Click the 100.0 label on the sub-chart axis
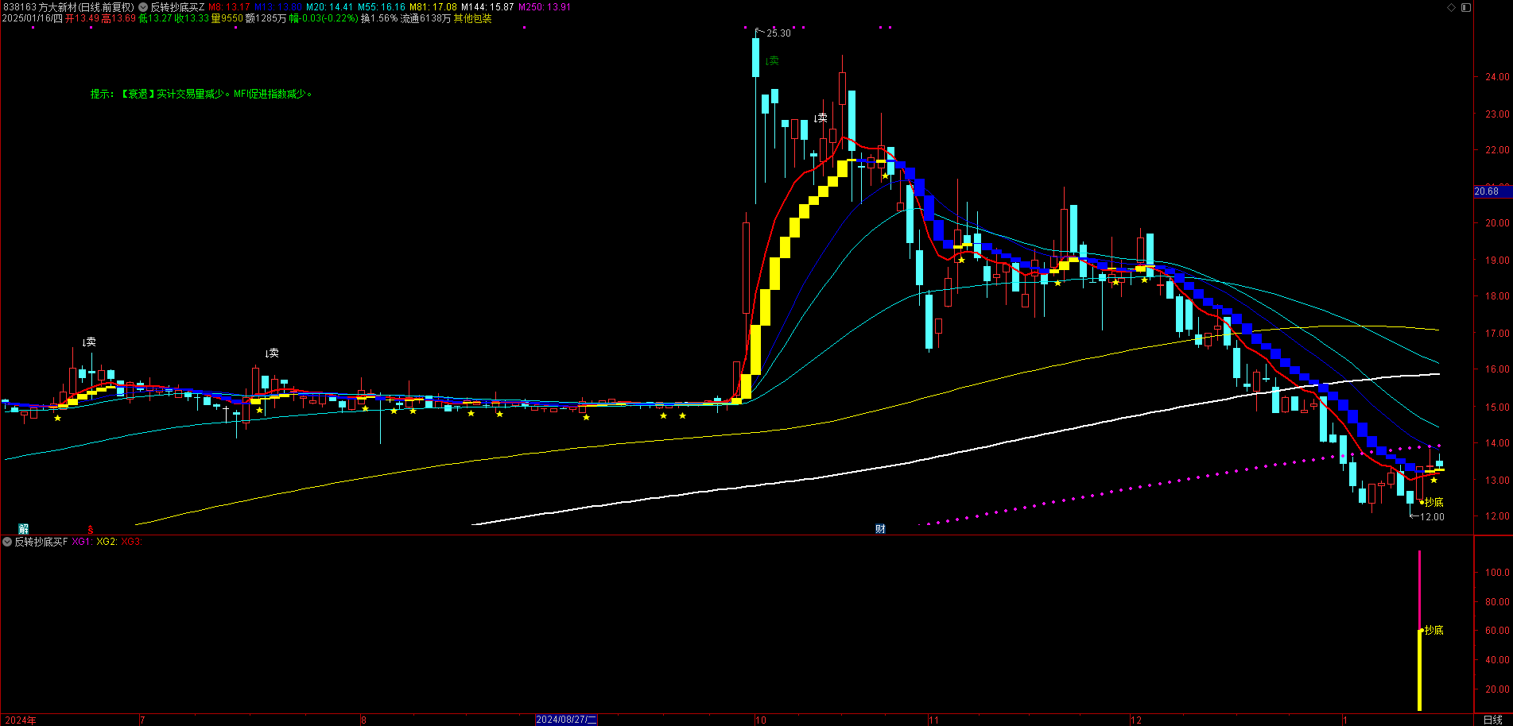The image size is (1513, 726). [x=1497, y=572]
